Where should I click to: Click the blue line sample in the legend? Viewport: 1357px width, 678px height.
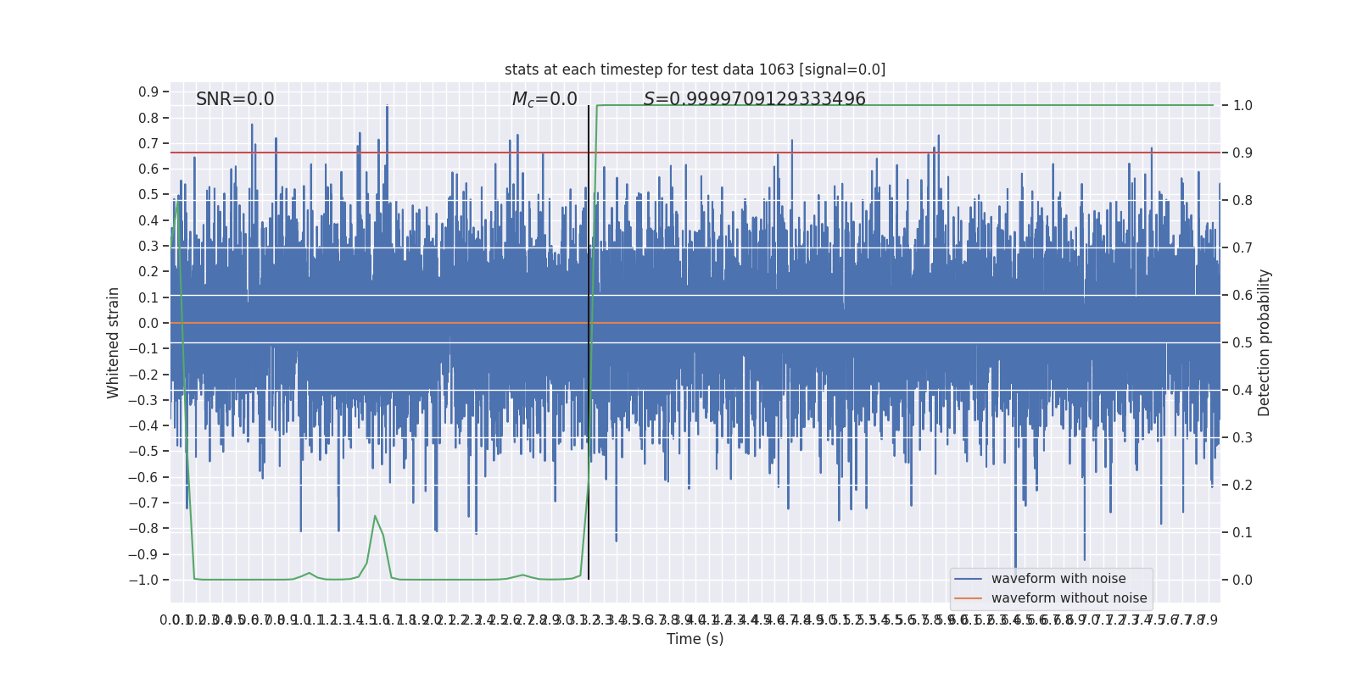pos(968,579)
